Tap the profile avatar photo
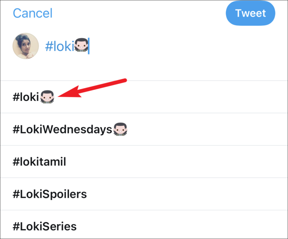288x239 pixels. pos(25,46)
